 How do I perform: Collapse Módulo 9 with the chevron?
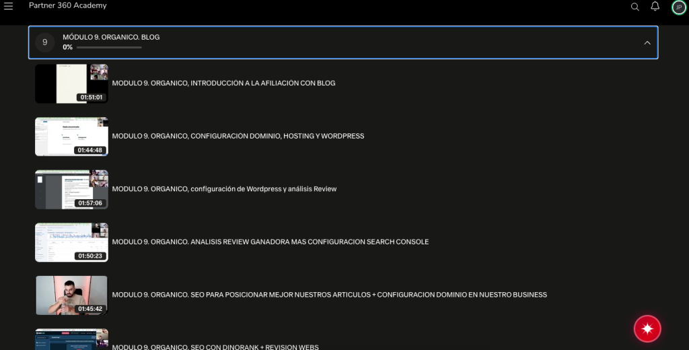tap(647, 42)
